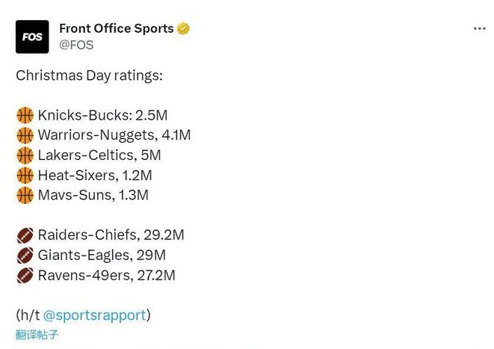
Task: Click the basketball emoji beside Mavs-Suns
Action: click(25, 195)
